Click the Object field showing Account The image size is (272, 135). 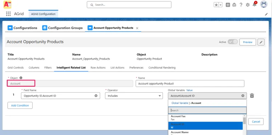coord(70,84)
